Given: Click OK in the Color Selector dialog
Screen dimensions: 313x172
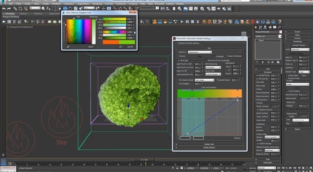Looking at the screenshot, I should coord(120,47).
